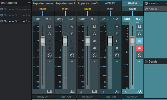Open channel editor dial icon on AXE FX
Viewport: 167px width, 100px height.
117,55
